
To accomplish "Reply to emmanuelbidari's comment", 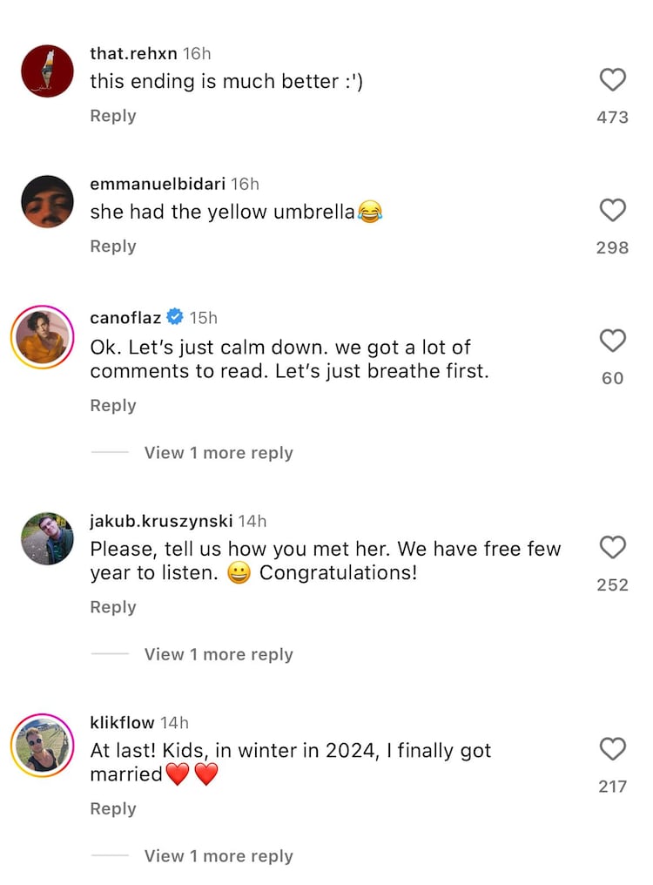I will click(113, 247).
